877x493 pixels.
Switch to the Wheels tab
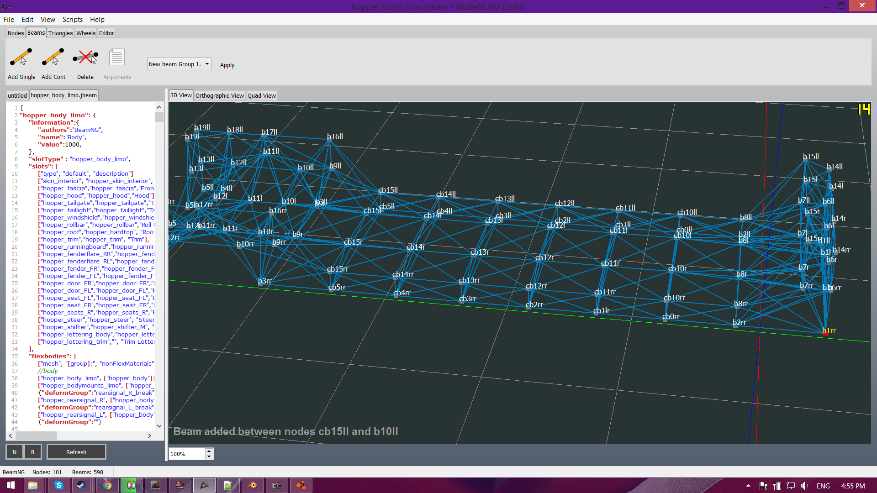click(x=86, y=33)
